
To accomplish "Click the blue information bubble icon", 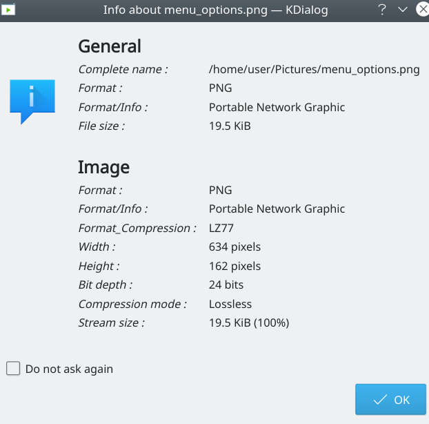I will tap(32, 102).
